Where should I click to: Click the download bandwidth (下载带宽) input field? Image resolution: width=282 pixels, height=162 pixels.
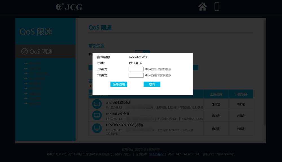tap(136, 75)
